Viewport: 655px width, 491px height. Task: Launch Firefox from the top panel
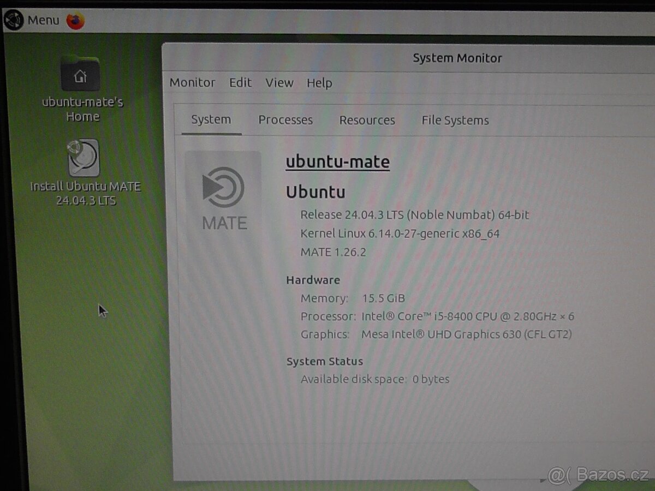tap(75, 20)
